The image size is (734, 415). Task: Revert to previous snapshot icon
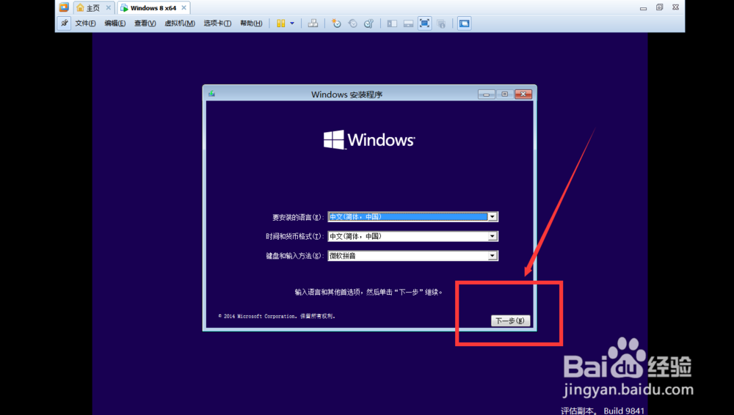[x=352, y=23]
